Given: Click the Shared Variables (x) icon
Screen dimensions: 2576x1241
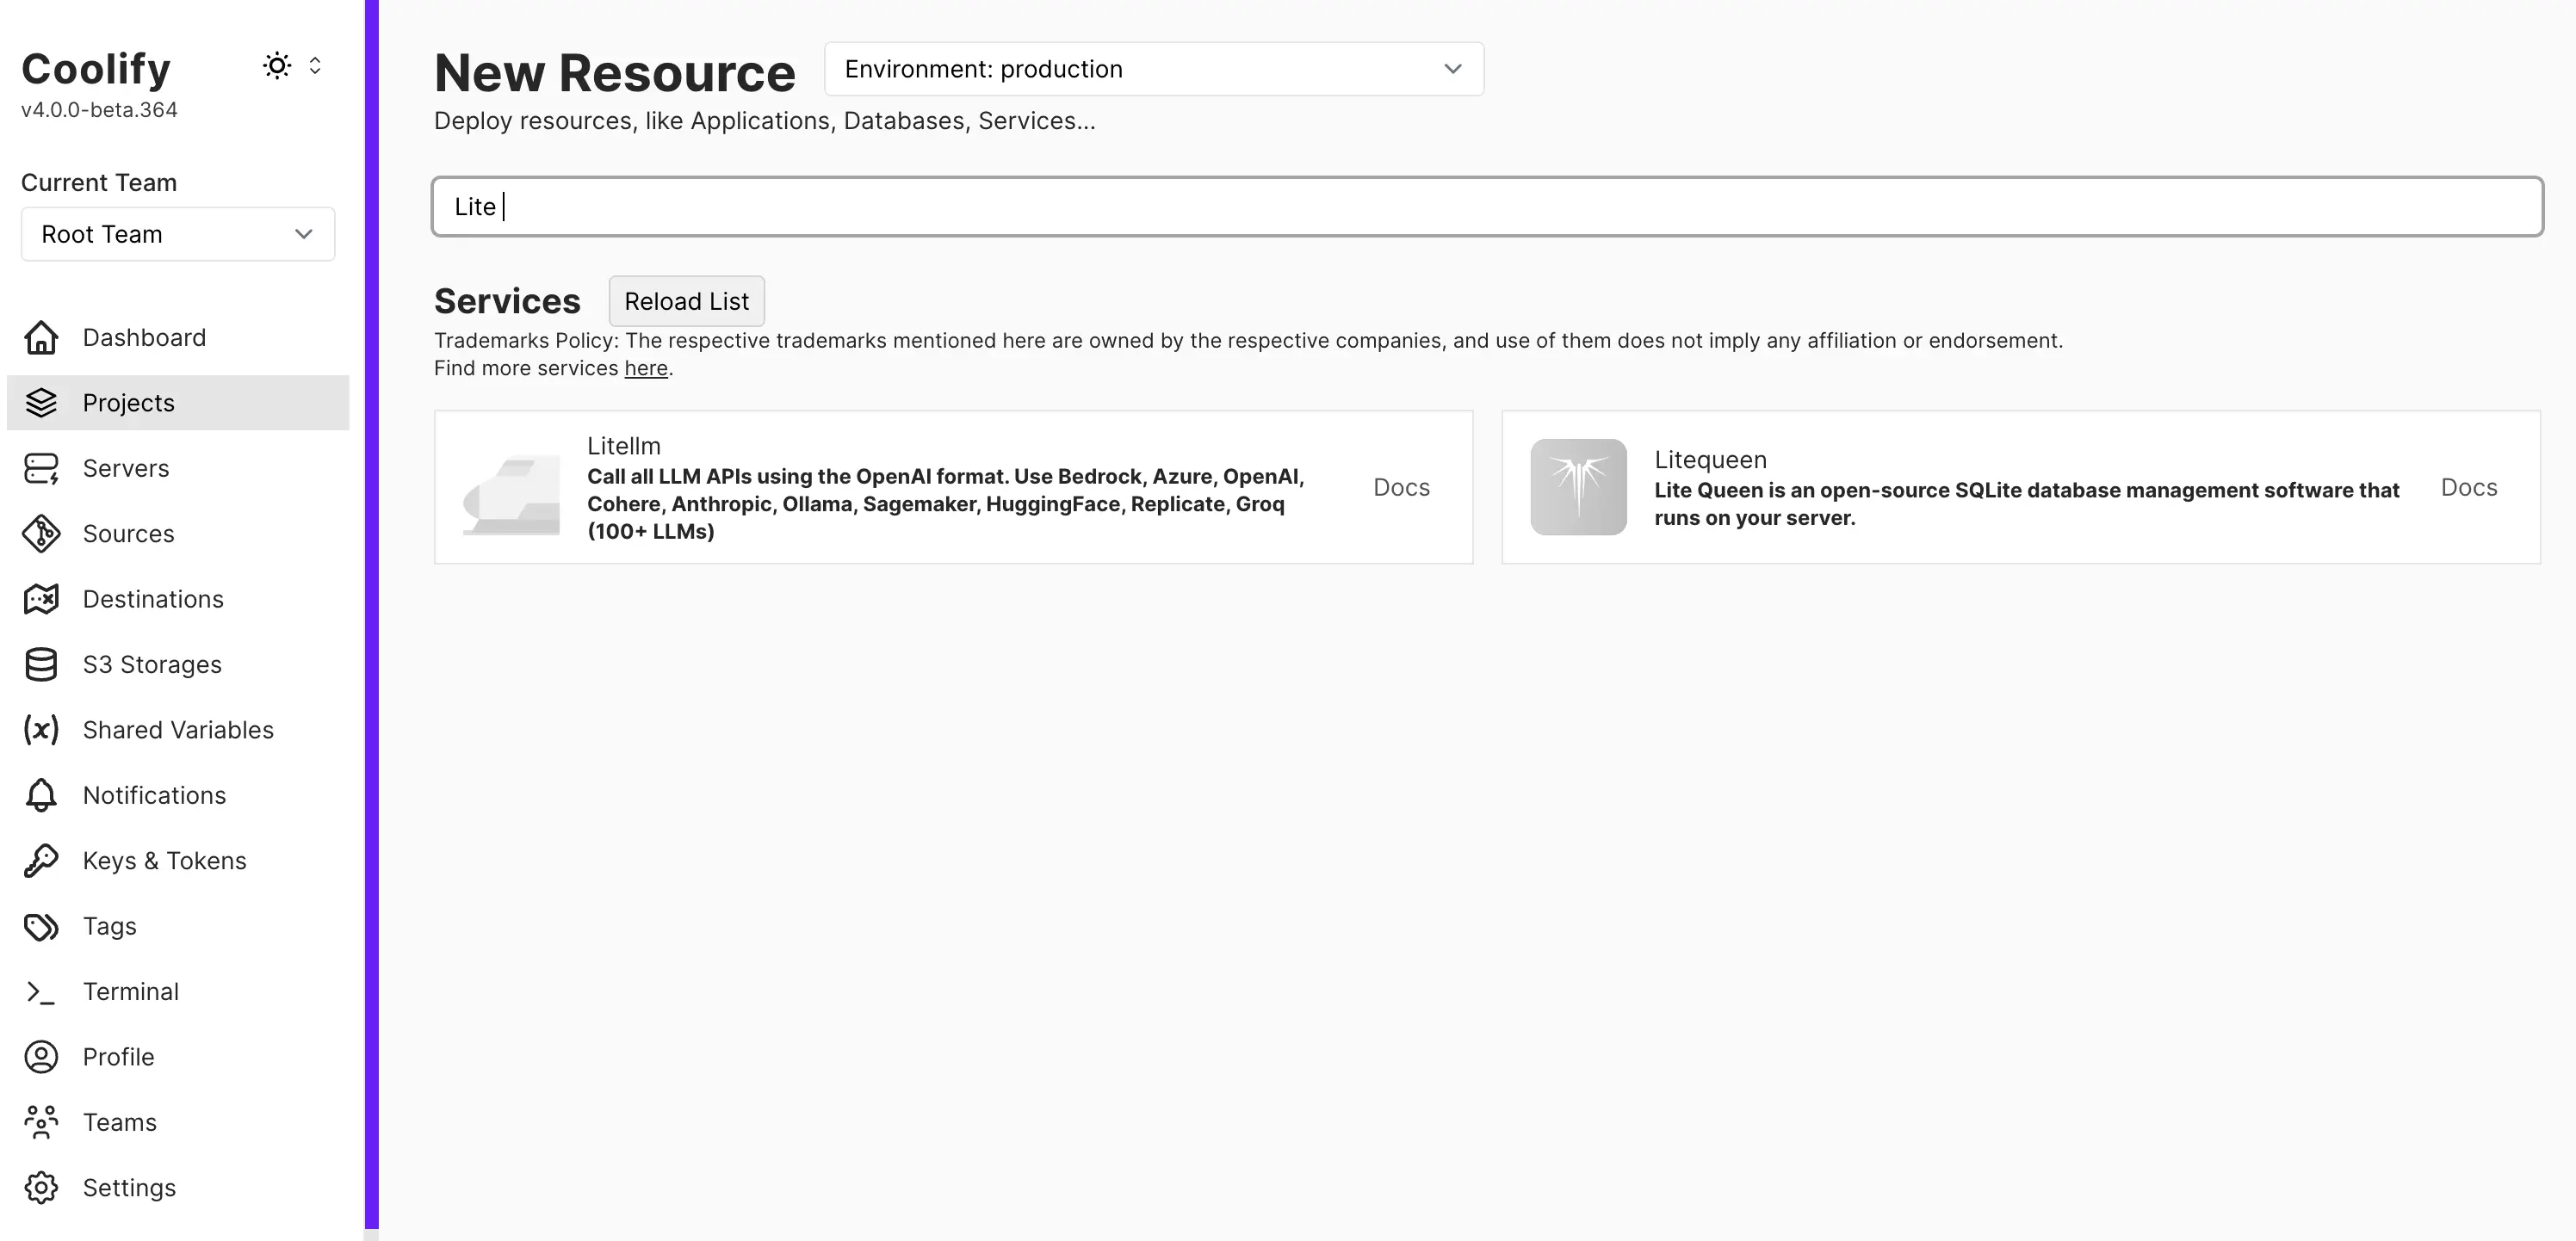Looking at the screenshot, I should [x=41, y=731].
